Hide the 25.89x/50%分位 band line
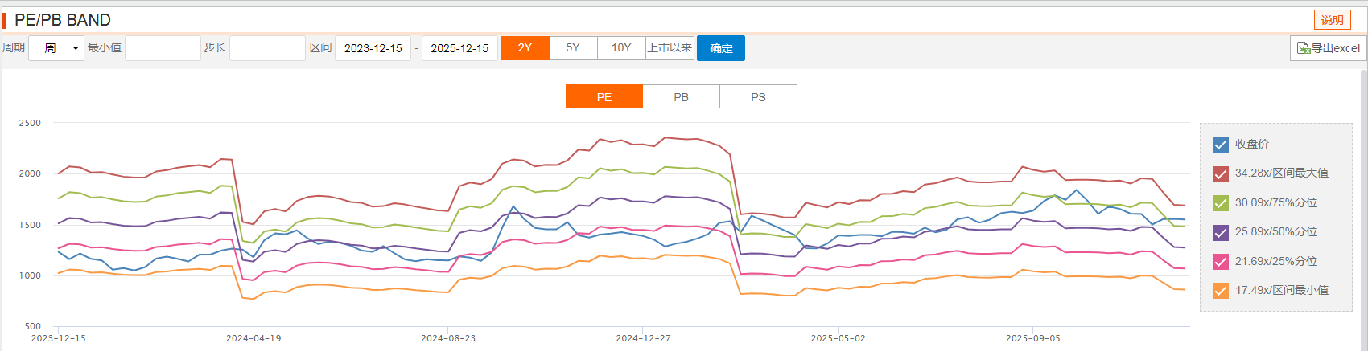1368x351 pixels. pos(1220,232)
